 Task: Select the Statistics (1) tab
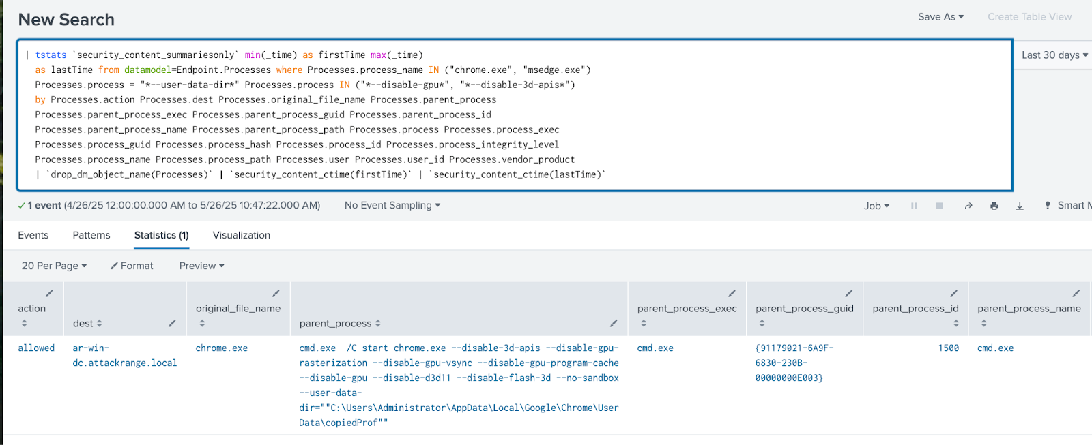point(162,235)
